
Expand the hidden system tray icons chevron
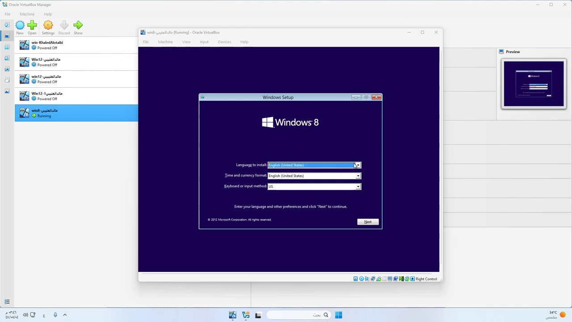click(65, 315)
